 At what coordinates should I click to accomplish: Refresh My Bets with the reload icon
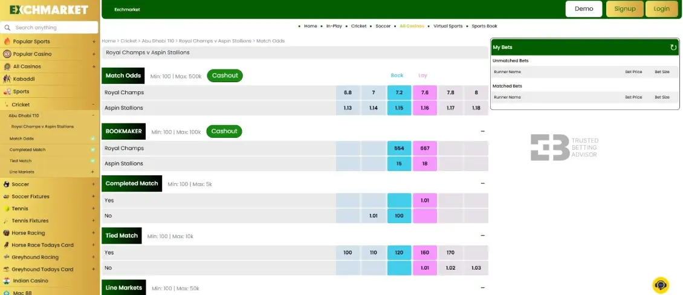673,47
